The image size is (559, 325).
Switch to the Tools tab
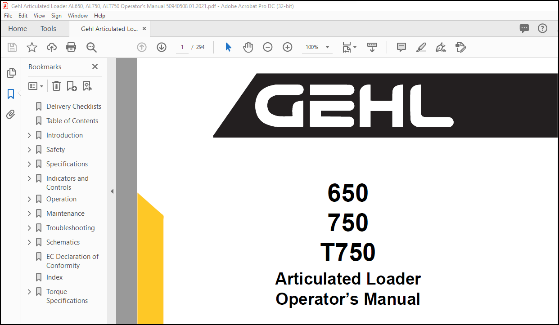(x=48, y=28)
